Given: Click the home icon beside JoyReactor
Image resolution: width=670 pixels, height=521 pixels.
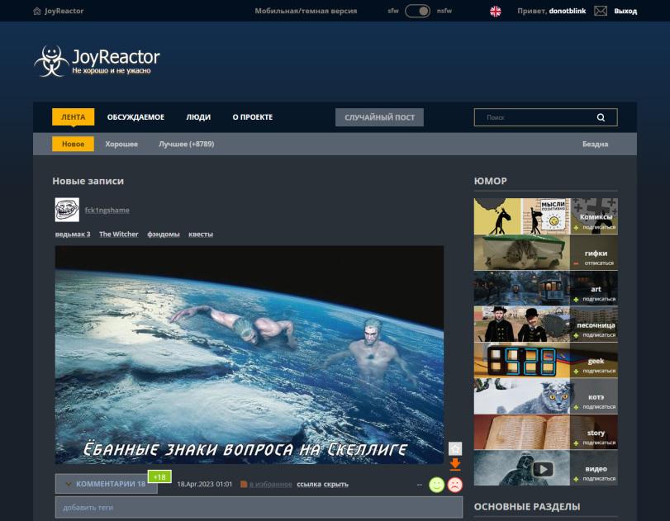Looking at the screenshot, I should point(37,11).
